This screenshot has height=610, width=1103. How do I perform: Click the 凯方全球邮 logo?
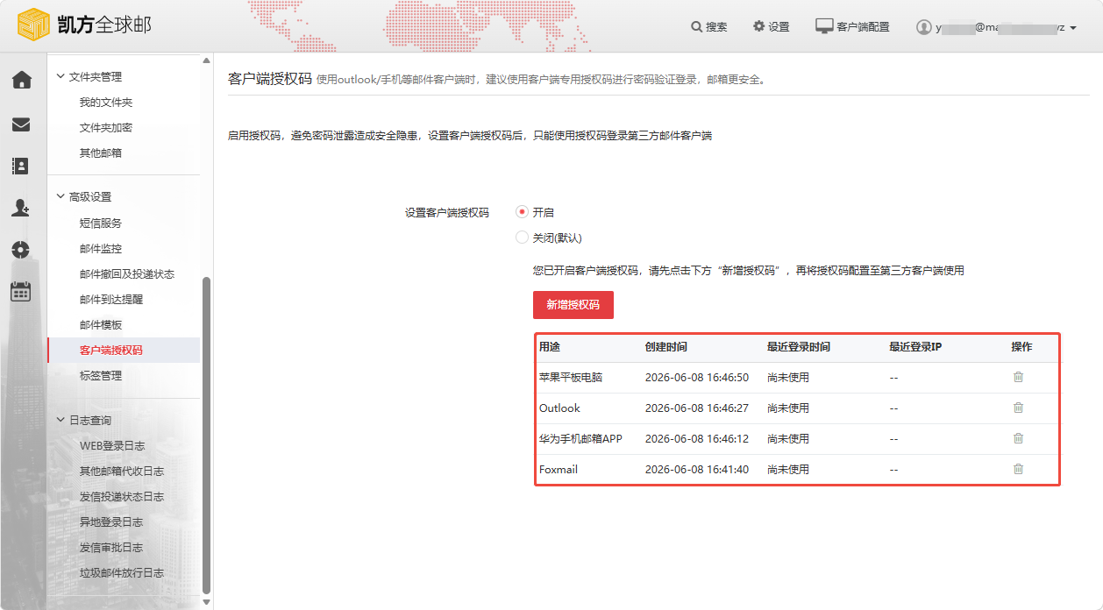click(85, 25)
